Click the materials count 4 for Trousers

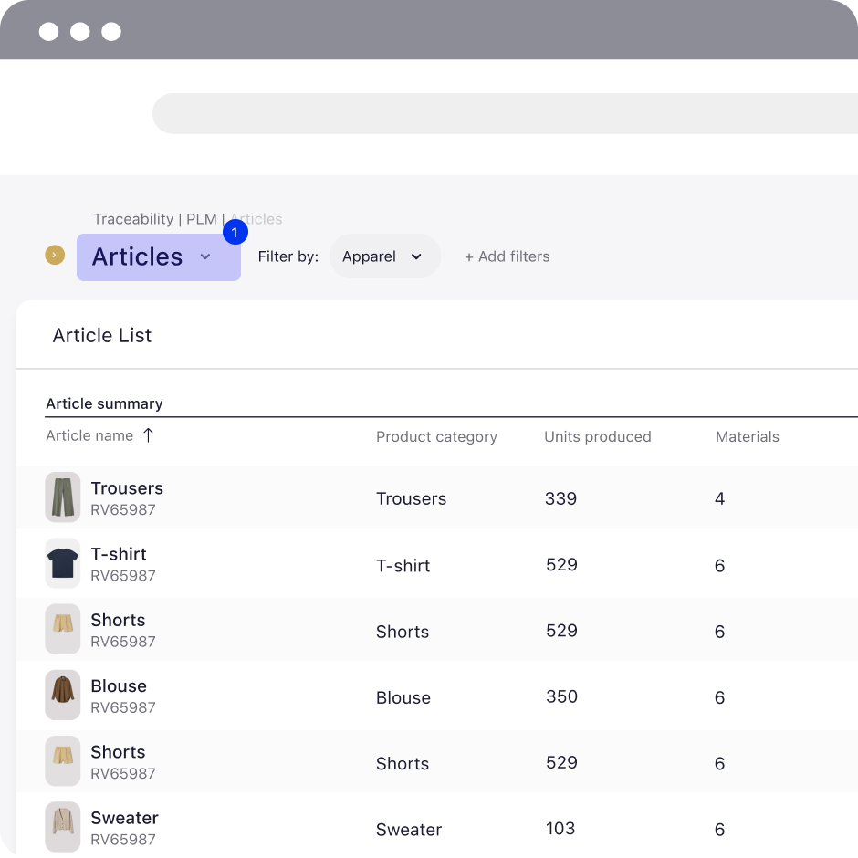point(720,499)
